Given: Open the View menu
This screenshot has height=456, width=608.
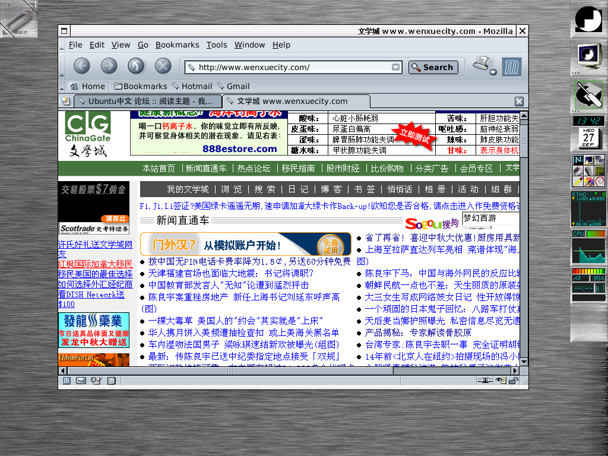Looking at the screenshot, I should pyautogui.click(x=121, y=45).
